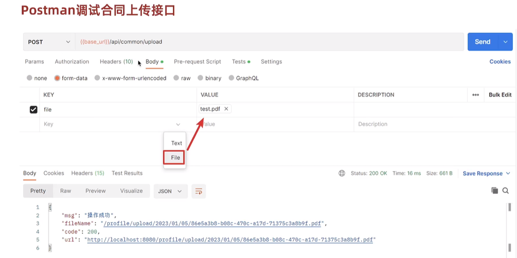Switch to the Params tab
The image size is (517, 258).
pyautogui.click(x=34, y=62)
